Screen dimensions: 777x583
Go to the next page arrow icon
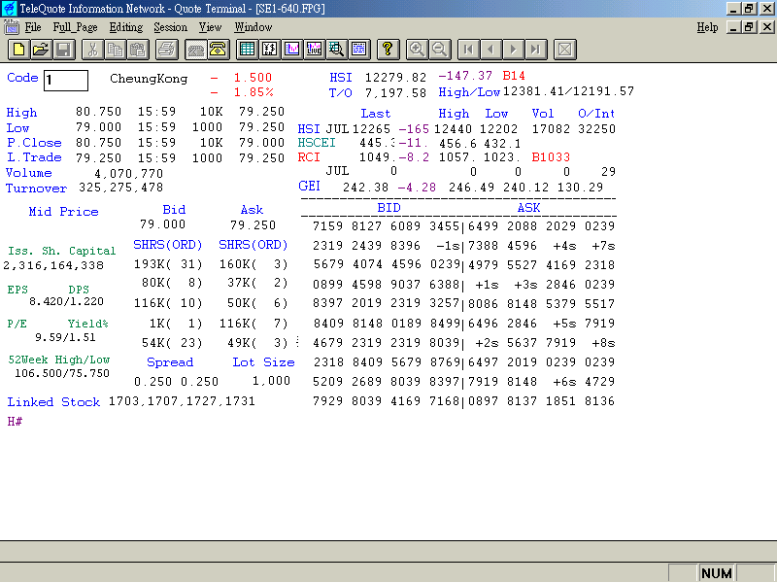tap(513, 50)
